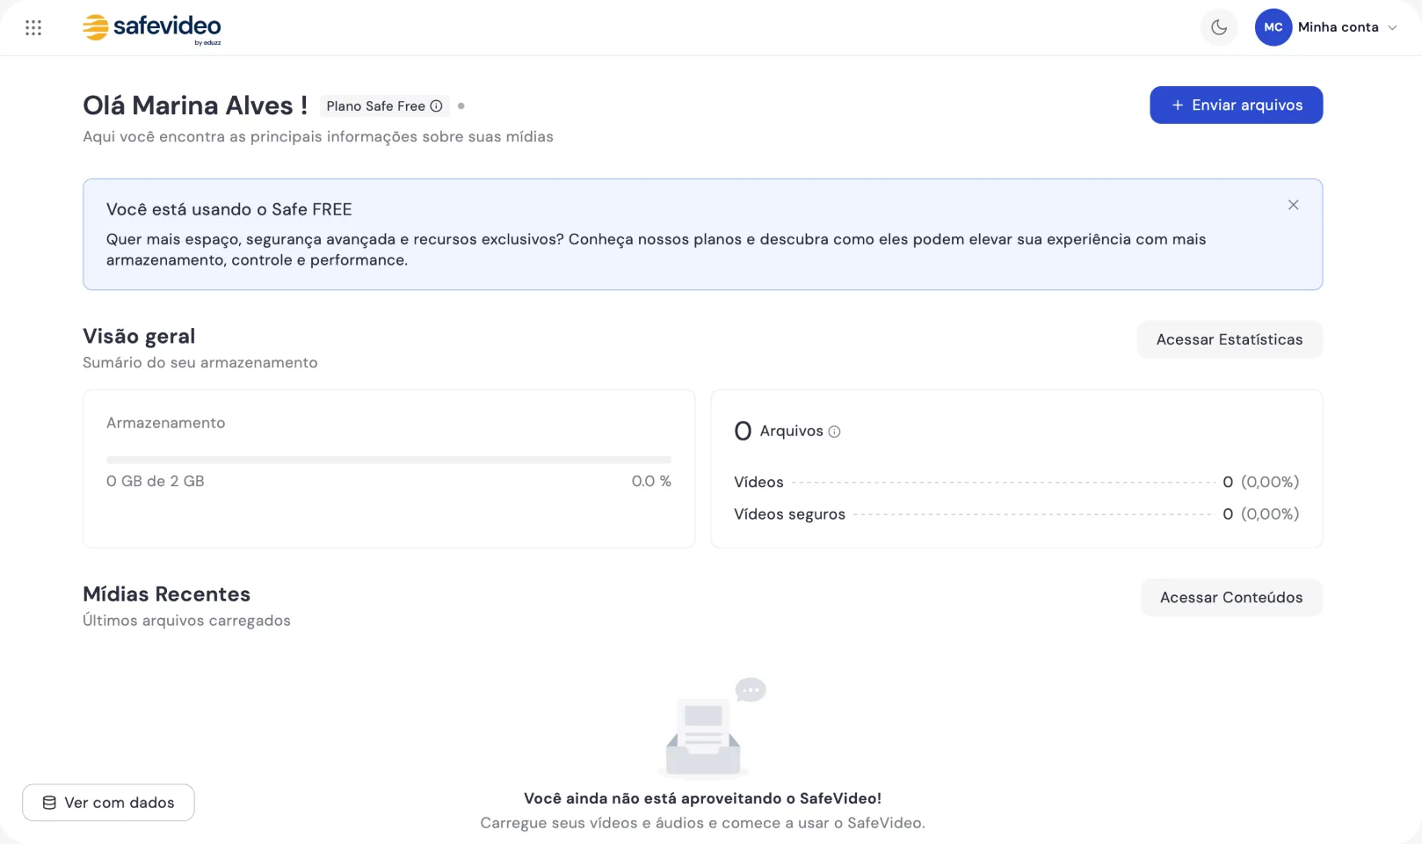This screenshot has width=1422, height=844.
Task: Click the "Armazenamento" card label
Action: pyautogui.click(x=166, y=423)
